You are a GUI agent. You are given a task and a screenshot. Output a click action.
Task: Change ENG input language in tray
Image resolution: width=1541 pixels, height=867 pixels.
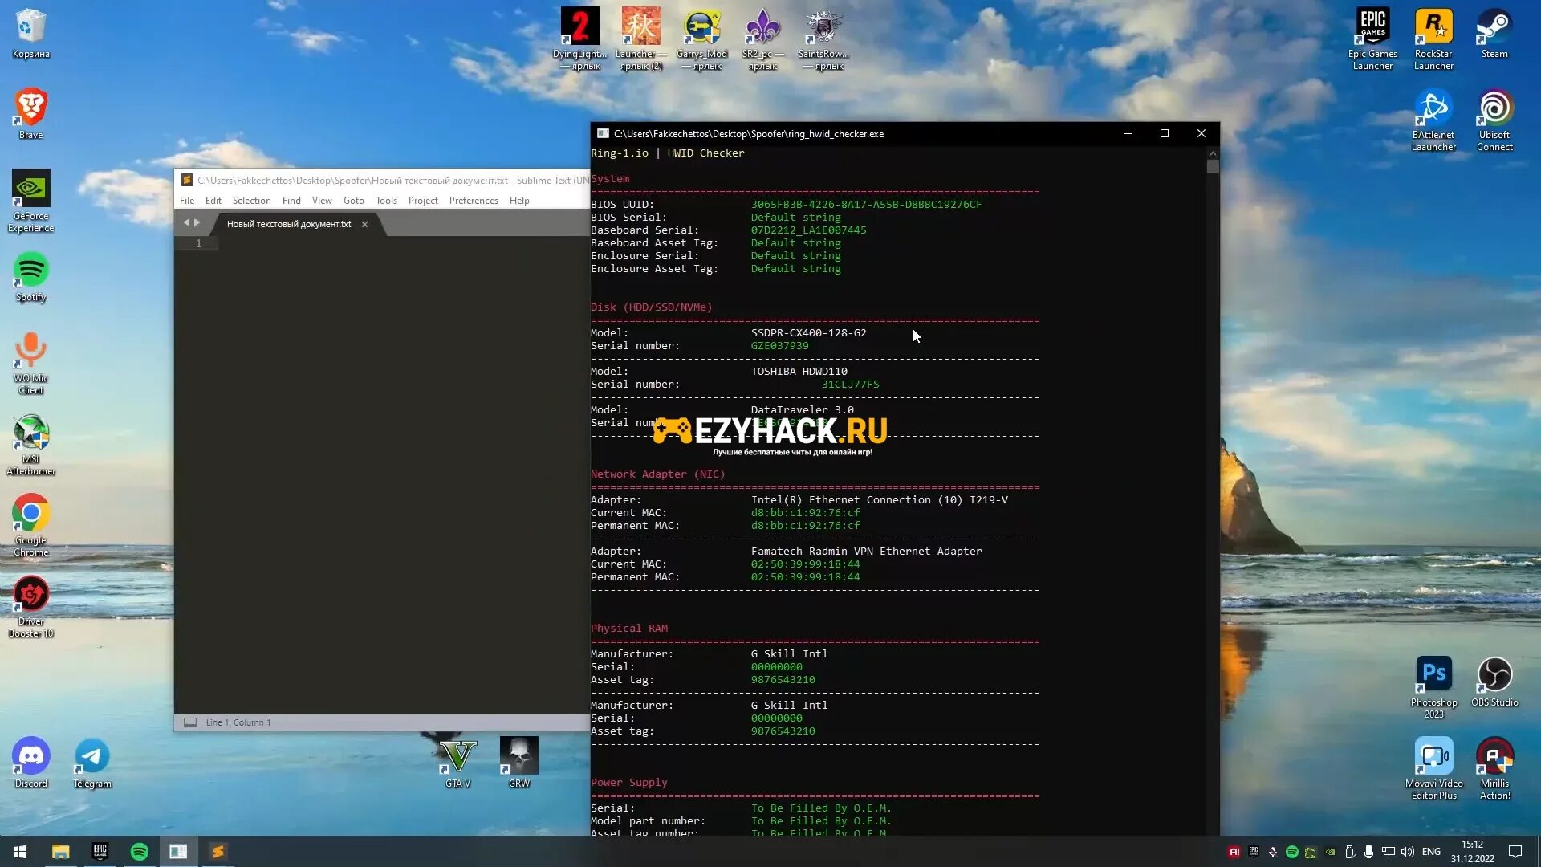[x=1431, y=852]
